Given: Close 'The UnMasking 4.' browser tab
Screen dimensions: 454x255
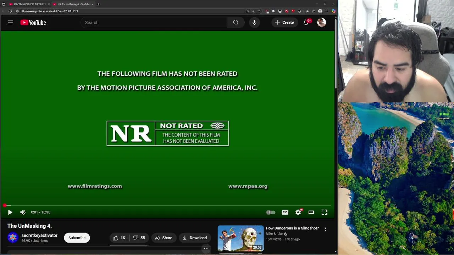Looking at the screenshot, I should coord(93,4).
